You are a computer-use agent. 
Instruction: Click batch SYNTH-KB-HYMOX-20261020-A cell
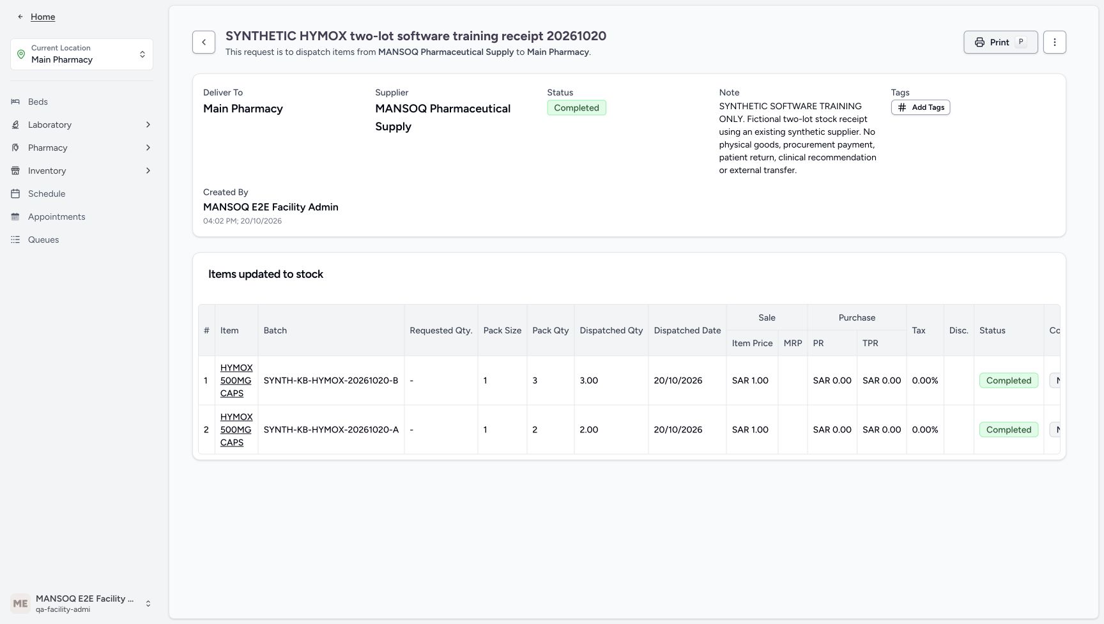pyautogui.click(x=331, y=430)
